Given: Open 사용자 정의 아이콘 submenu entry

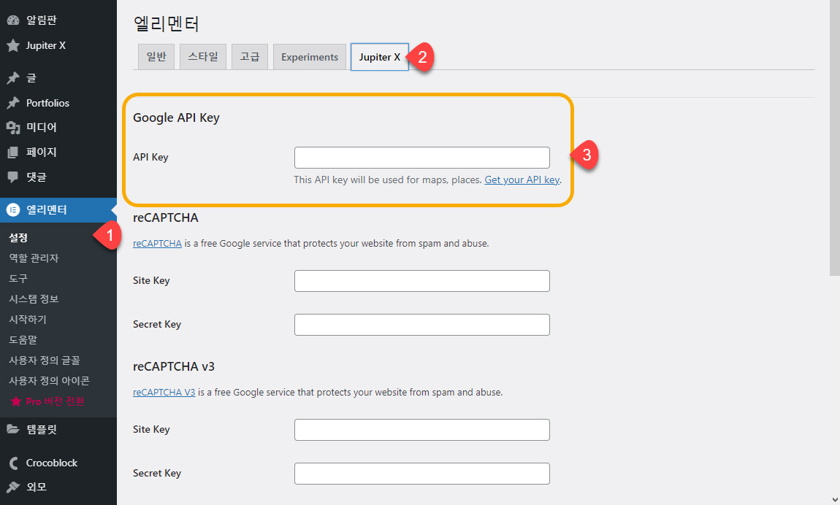Looking at the screenshot, I should (49, 380).
